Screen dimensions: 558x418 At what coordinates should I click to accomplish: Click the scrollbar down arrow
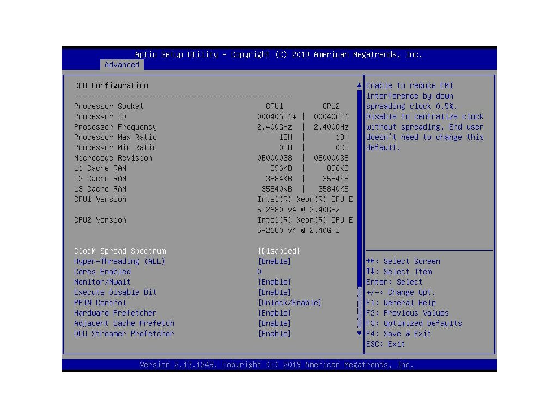pyautogui.click(x=359, y=333)
